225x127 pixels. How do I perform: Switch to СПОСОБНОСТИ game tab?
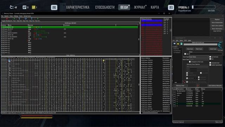tap(105, 7)
